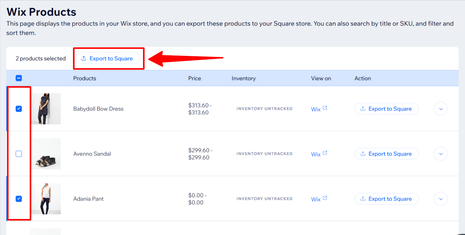Click the Price column header
The width and height of the screenshot is (465, 235).
[x=195, y=78]
